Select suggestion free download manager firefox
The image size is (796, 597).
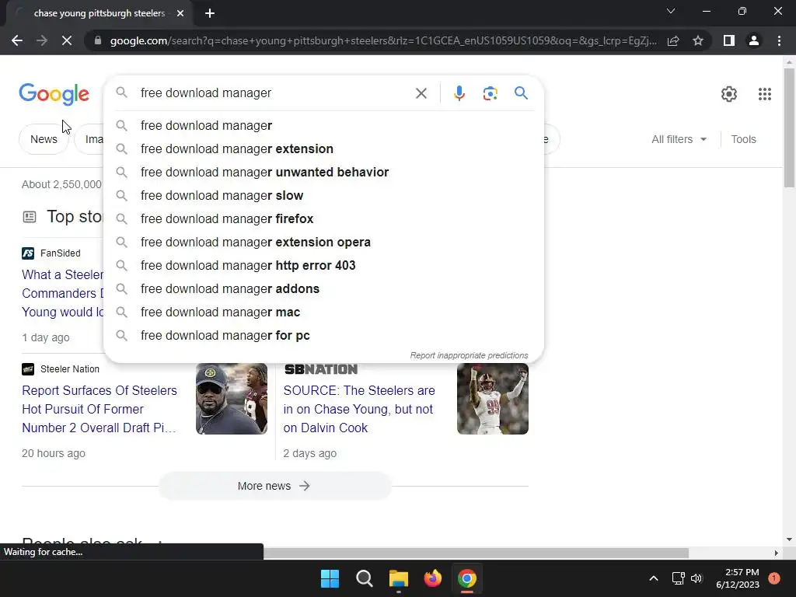tap(323, 218)
